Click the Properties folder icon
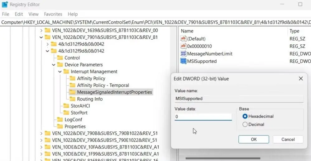311x161 pixels. (60, 126)
